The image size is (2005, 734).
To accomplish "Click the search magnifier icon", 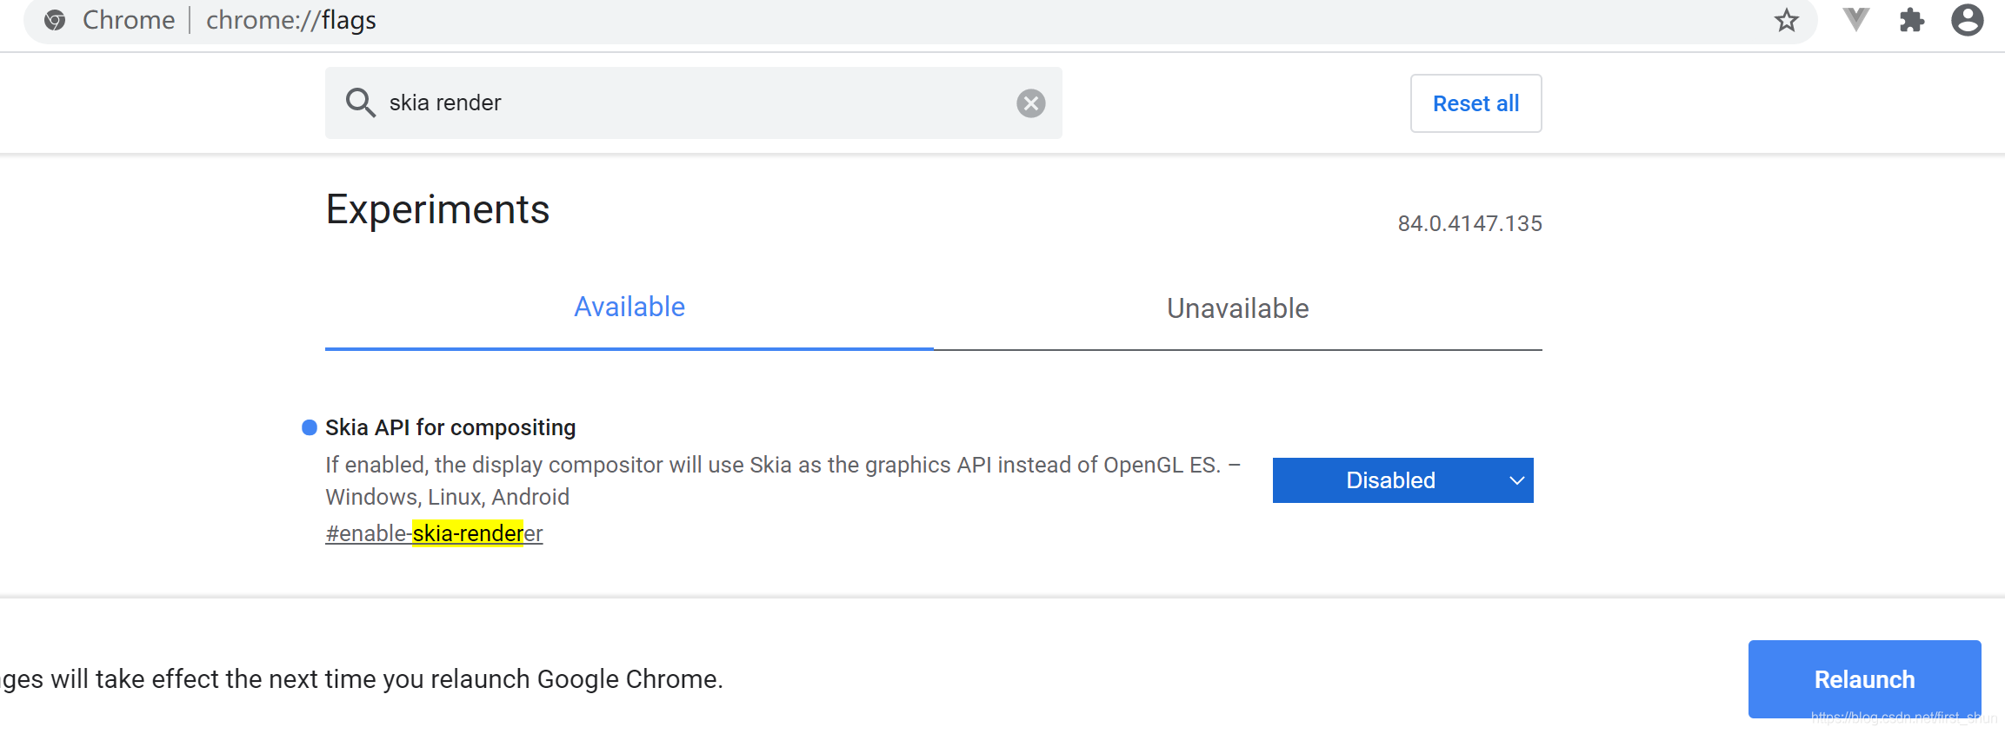I will 360,102.
